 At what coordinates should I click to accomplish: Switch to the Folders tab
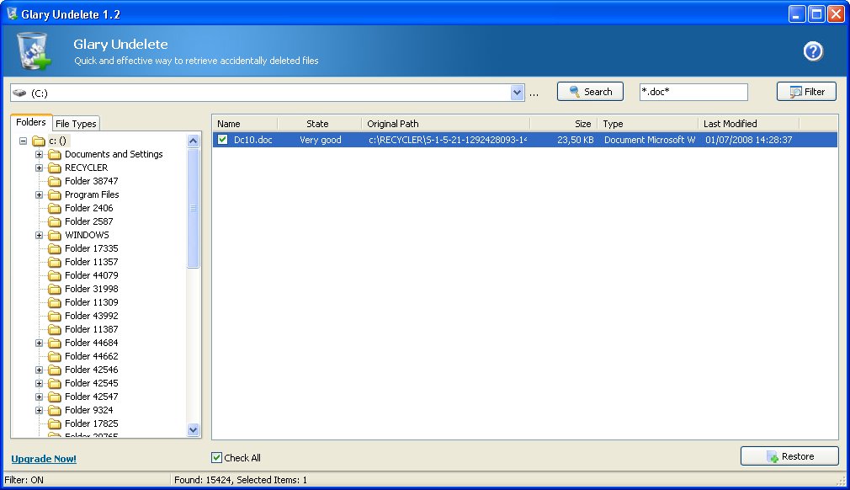coord(31,123)
